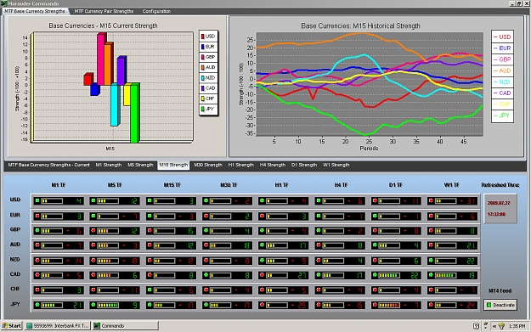Click the green LED in JPY M1 TF cell

pyautogui.click(x=37, y=305)
